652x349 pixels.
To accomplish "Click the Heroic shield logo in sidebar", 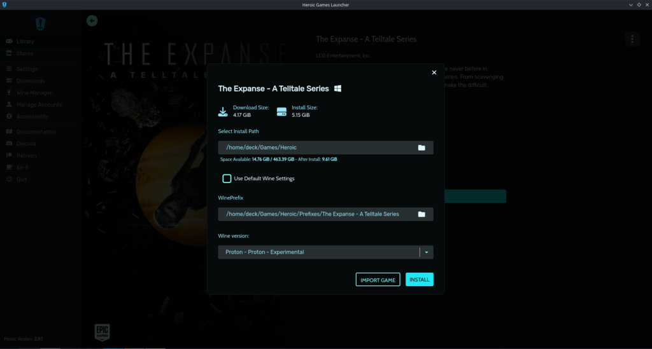I will pyautogui.click(x=40, y=24).
